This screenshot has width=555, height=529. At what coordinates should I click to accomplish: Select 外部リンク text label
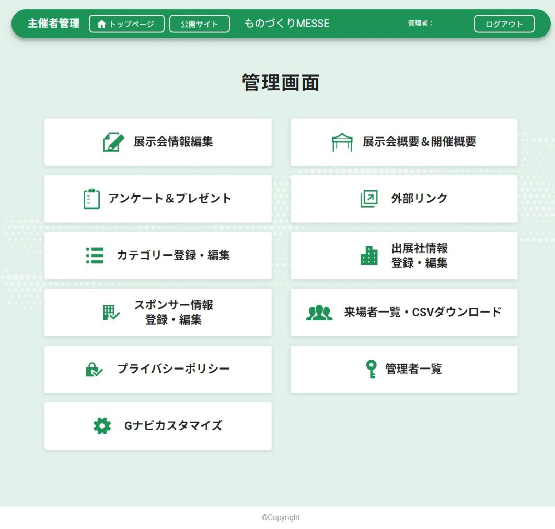pyautogui.click(x=420, y=198)
